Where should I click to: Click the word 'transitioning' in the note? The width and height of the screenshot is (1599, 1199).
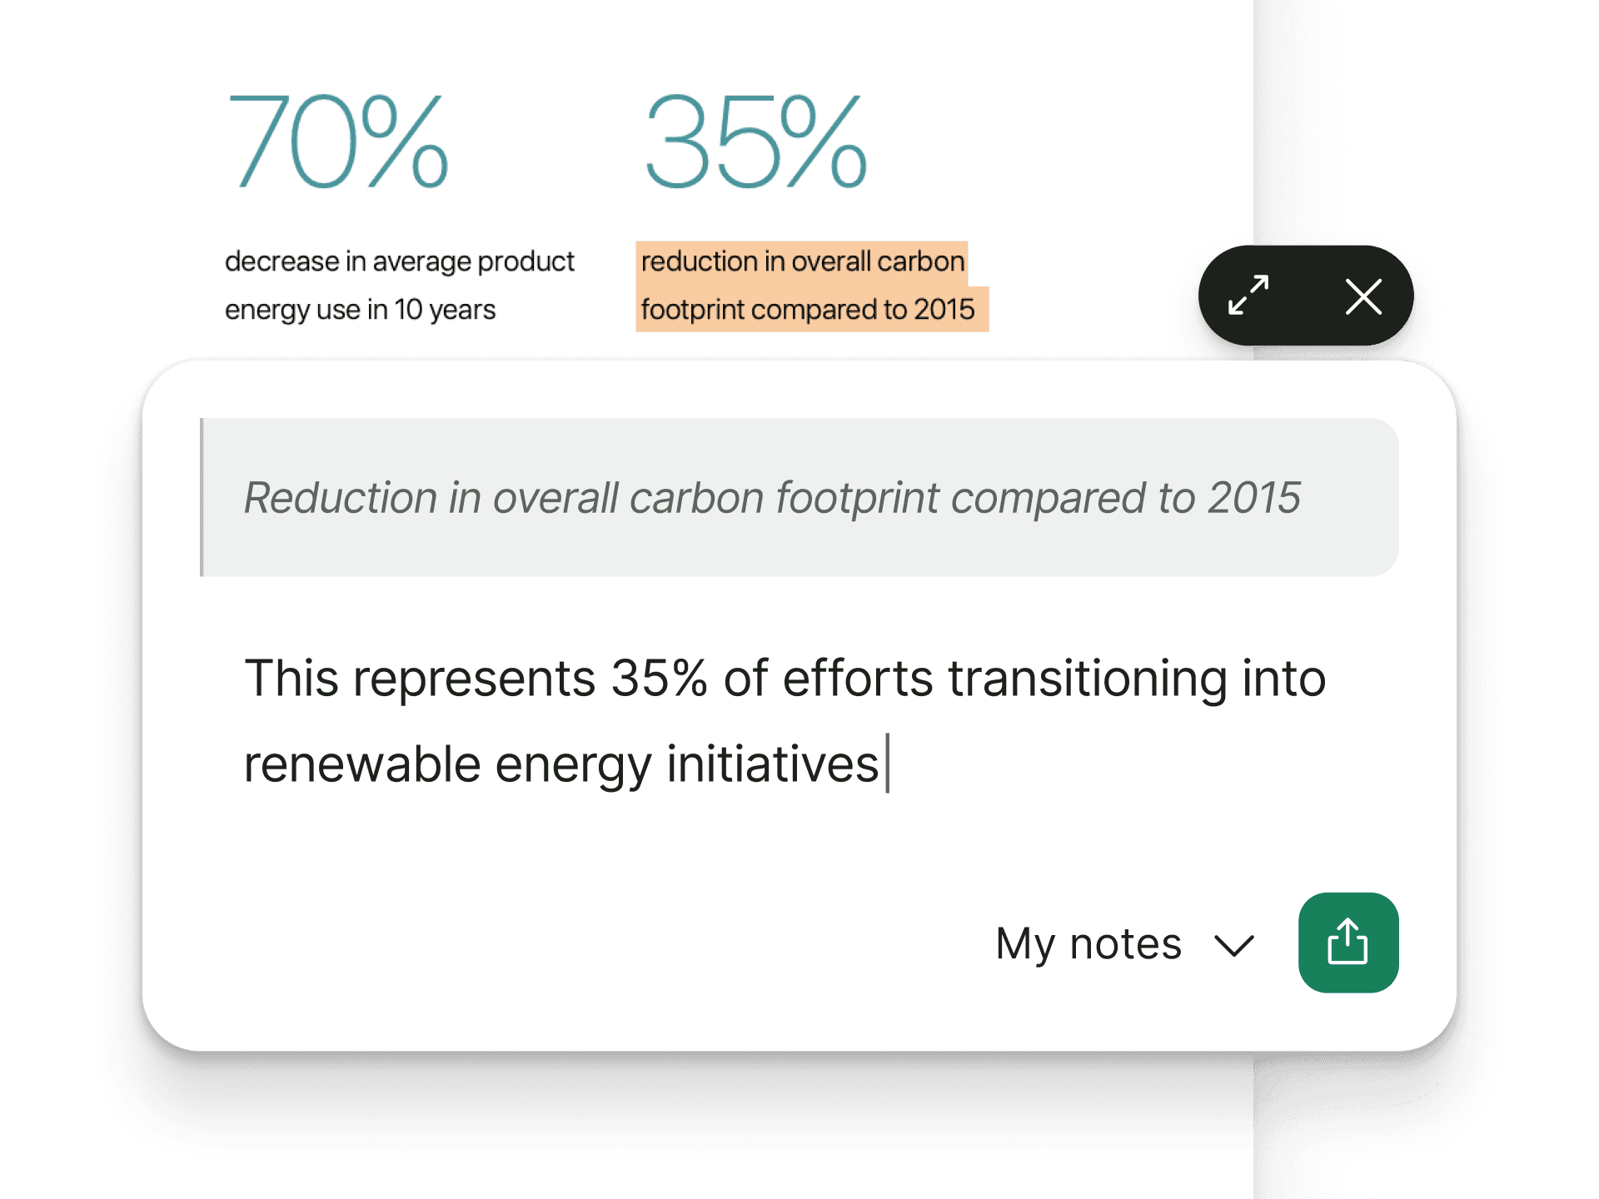coord(1087,678)
